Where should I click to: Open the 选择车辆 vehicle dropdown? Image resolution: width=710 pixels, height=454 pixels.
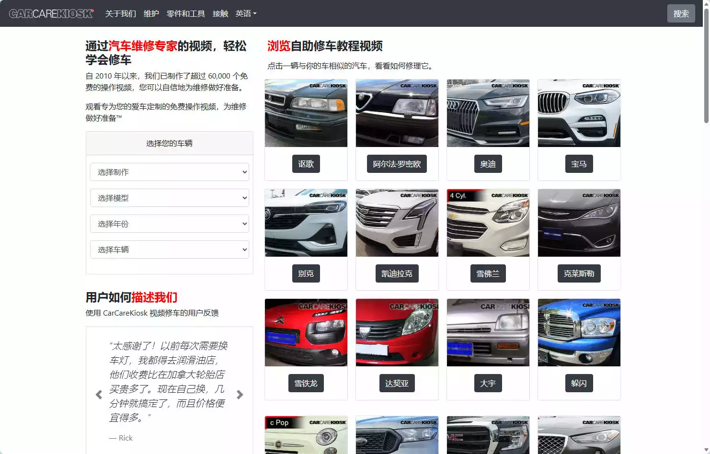point(170,250)
